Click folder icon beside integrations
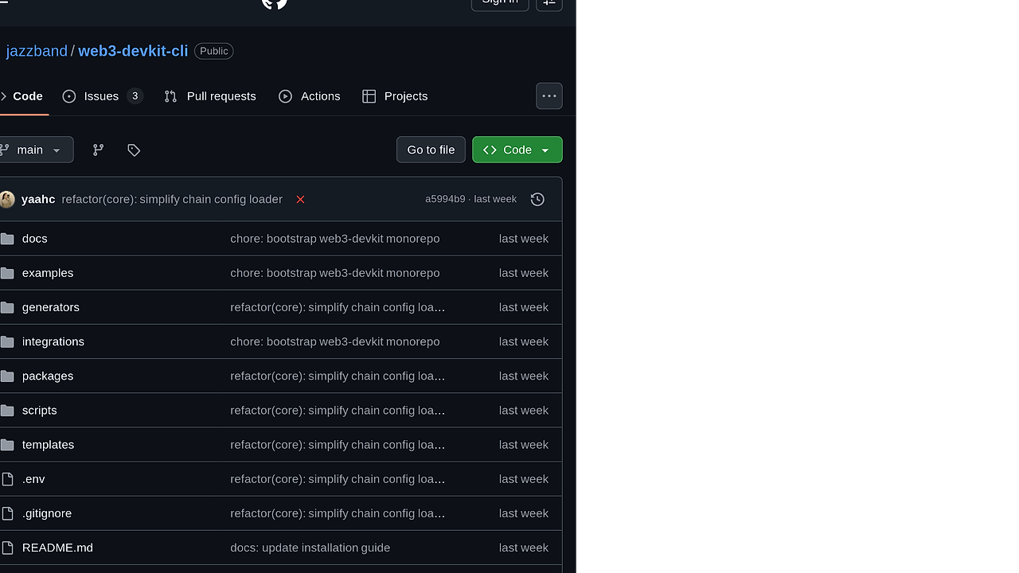Screen dimensions: 1019x573 (x=7, y=341)
